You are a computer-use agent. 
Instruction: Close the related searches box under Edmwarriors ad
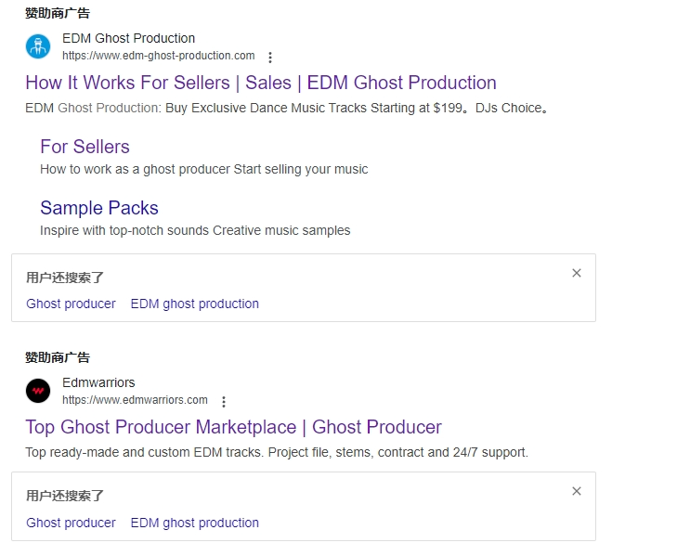[x=577, y=491]
